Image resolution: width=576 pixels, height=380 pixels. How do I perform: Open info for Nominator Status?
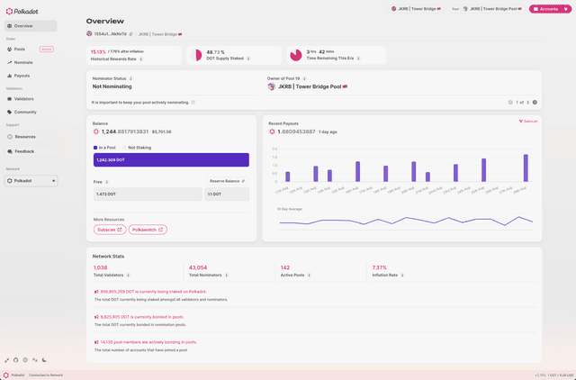click(x=130, y=78)
